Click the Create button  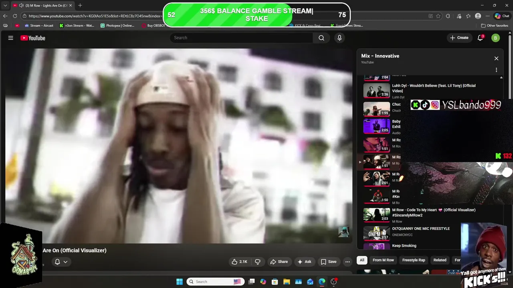(x=459, y=38)
